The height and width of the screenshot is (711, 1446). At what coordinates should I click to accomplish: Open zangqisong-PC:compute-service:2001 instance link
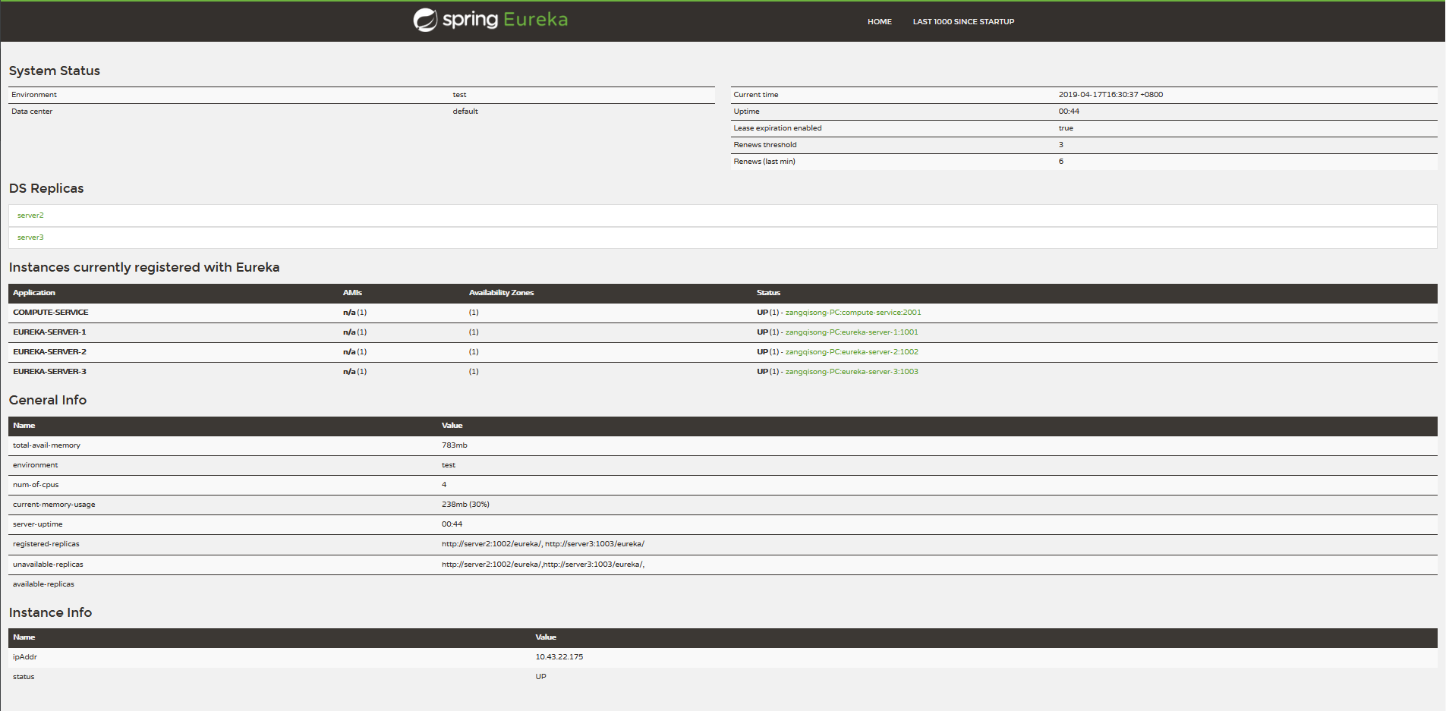point(853,313)
